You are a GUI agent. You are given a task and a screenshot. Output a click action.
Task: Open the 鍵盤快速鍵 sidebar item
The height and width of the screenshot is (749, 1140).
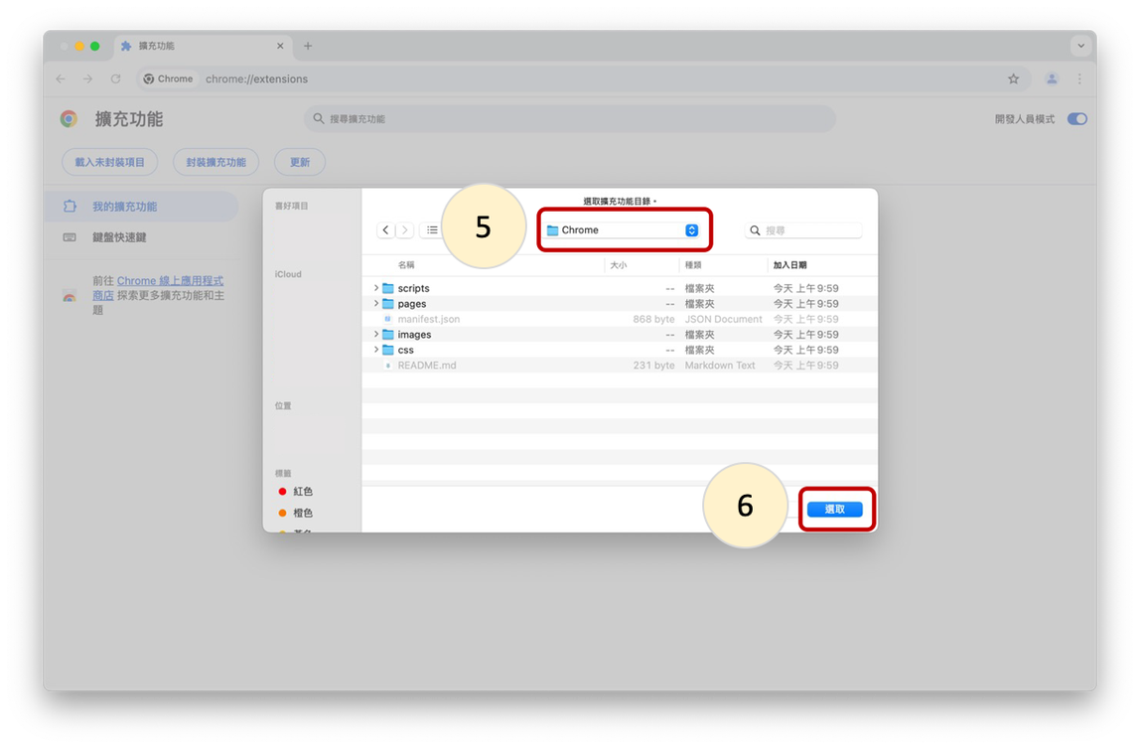click(119, 237)
